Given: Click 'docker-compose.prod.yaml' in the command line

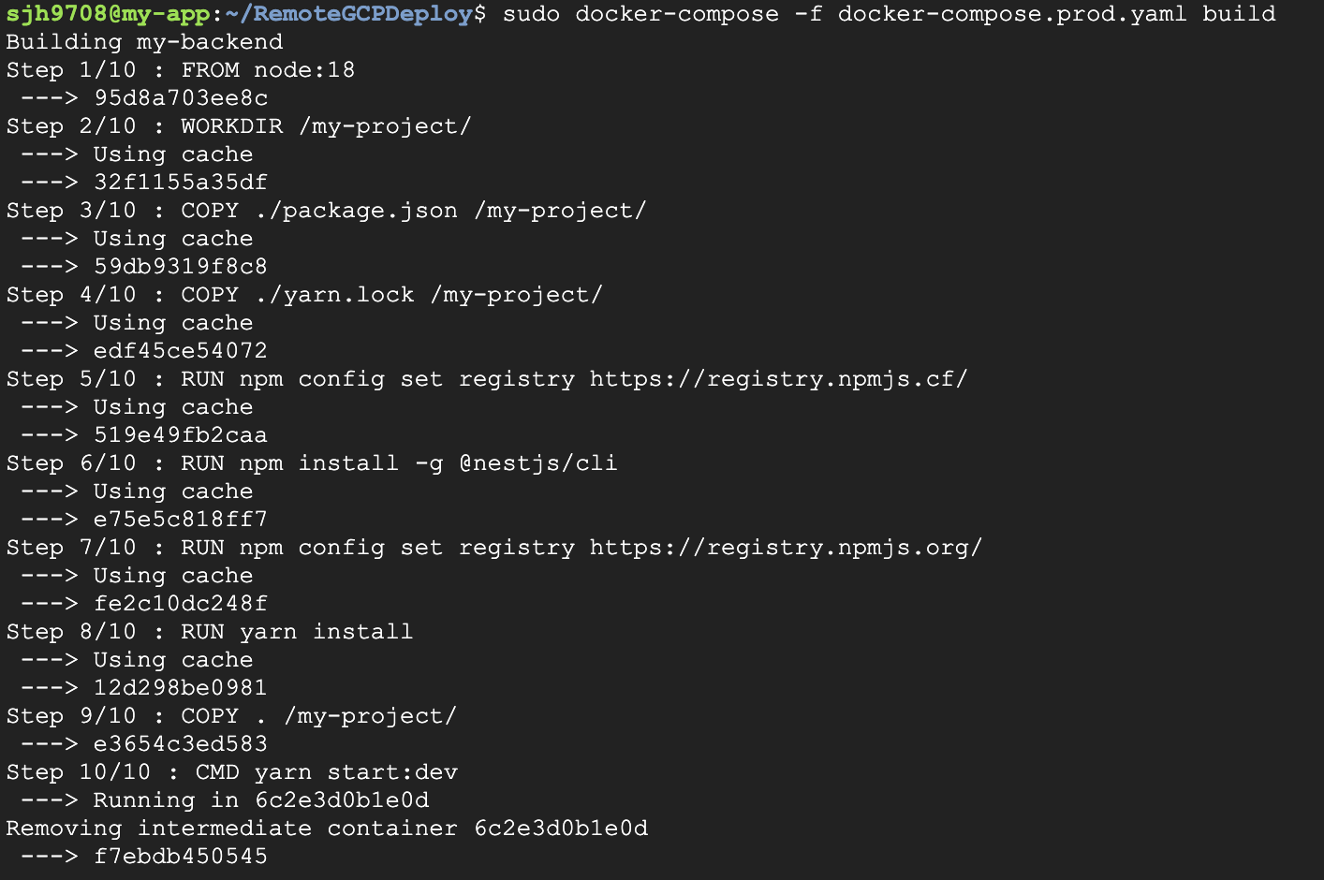Looking at the screenshot, I should pyautogui.click(x=1012, y=14).
